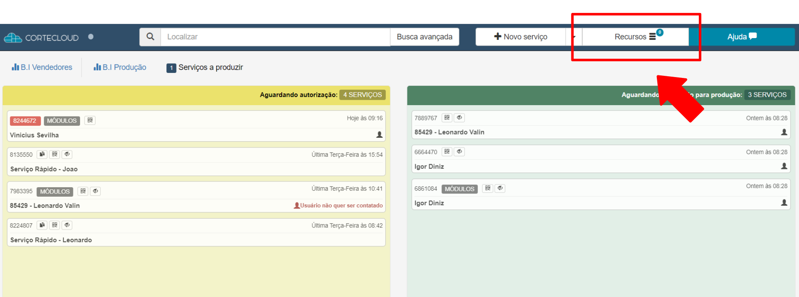Click Recursos notification count badge
799x297 pixels.
660,32
